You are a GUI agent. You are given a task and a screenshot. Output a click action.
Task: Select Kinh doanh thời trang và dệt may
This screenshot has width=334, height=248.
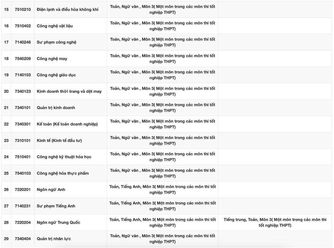[x=69, y=91]
